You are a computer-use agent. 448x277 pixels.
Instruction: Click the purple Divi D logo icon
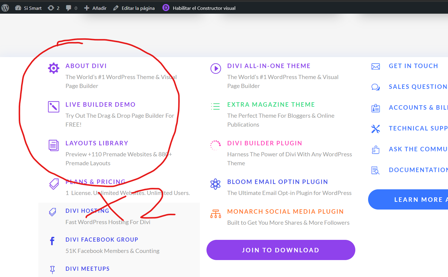166,8
